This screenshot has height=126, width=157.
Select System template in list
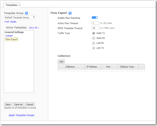[9, 36]
